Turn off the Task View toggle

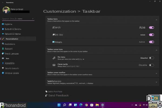pyautogui.click(x=151, y=35)
